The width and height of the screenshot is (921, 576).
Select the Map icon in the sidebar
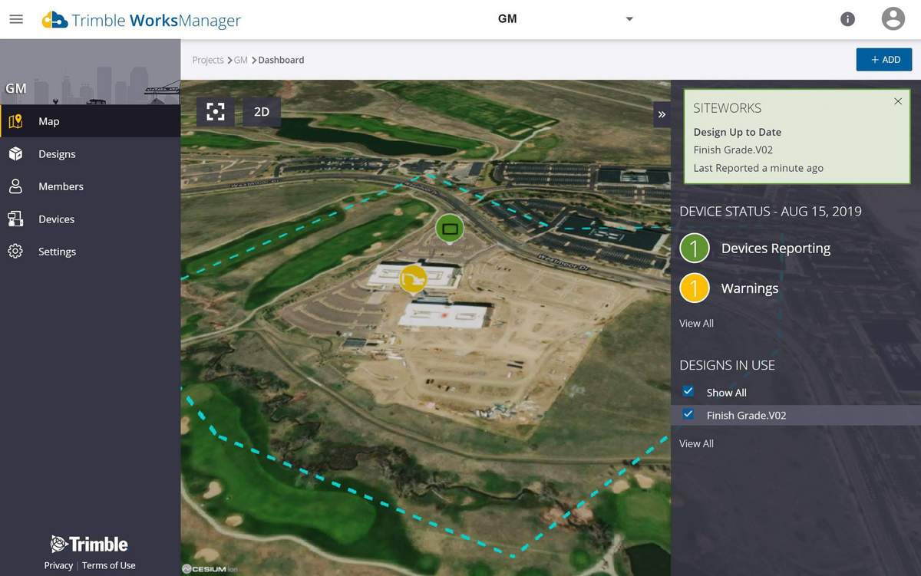(16, 120)
